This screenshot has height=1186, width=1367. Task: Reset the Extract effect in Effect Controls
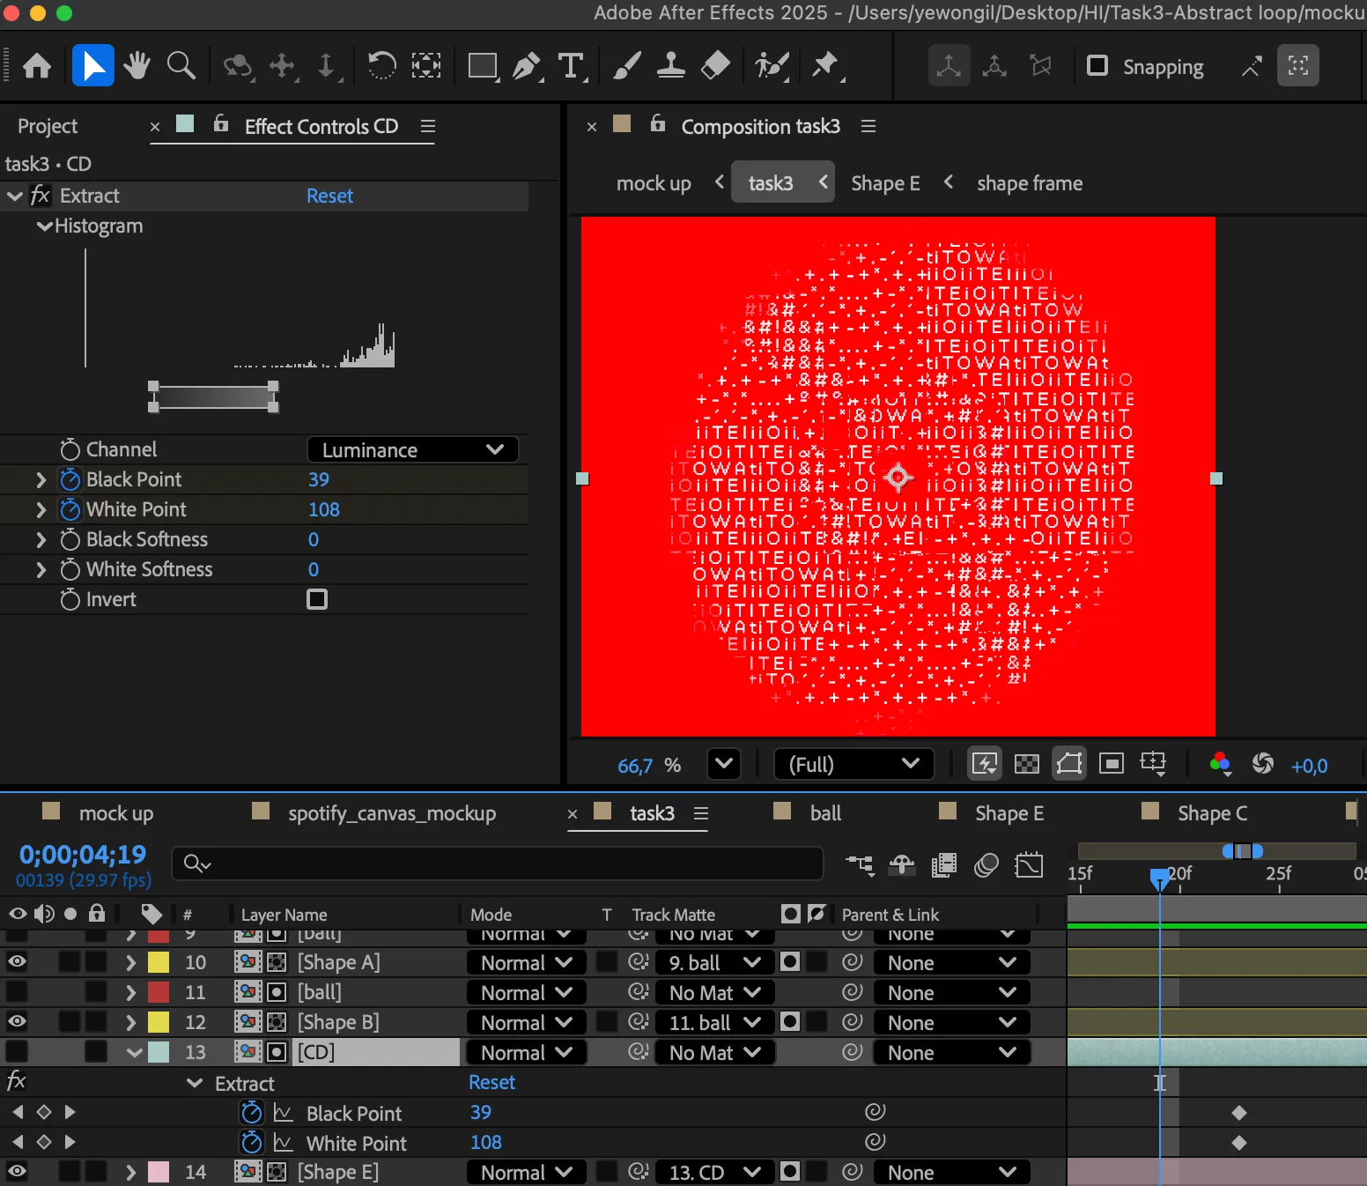(x=329, y=196)
